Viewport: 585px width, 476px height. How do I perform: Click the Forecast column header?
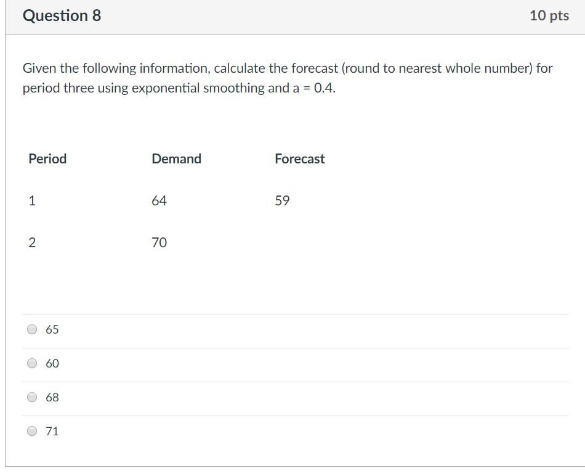[x=299, y=159]
